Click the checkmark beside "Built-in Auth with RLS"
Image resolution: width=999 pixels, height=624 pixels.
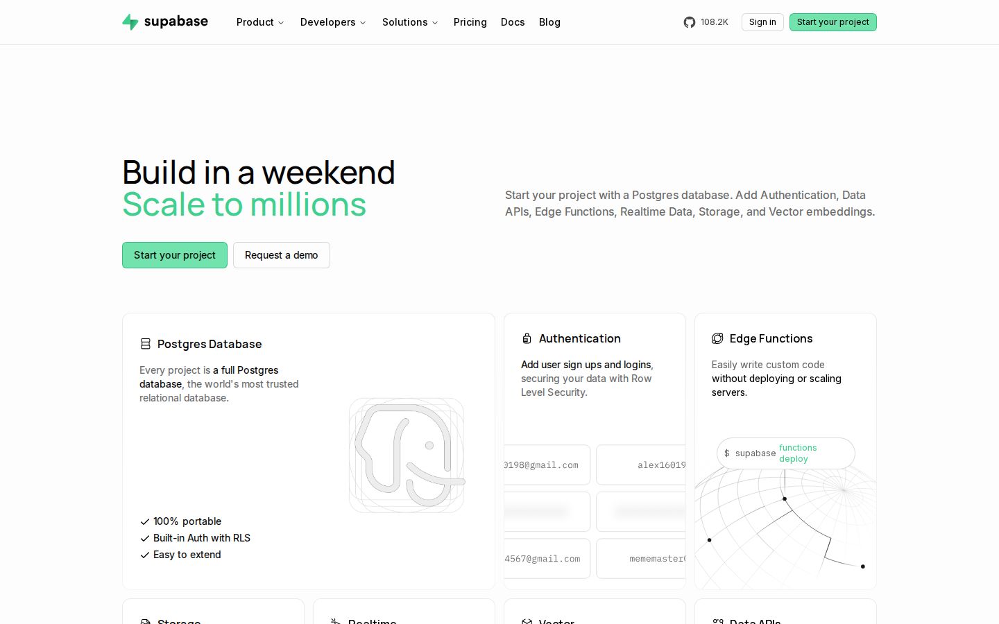[x=145, y=538]
